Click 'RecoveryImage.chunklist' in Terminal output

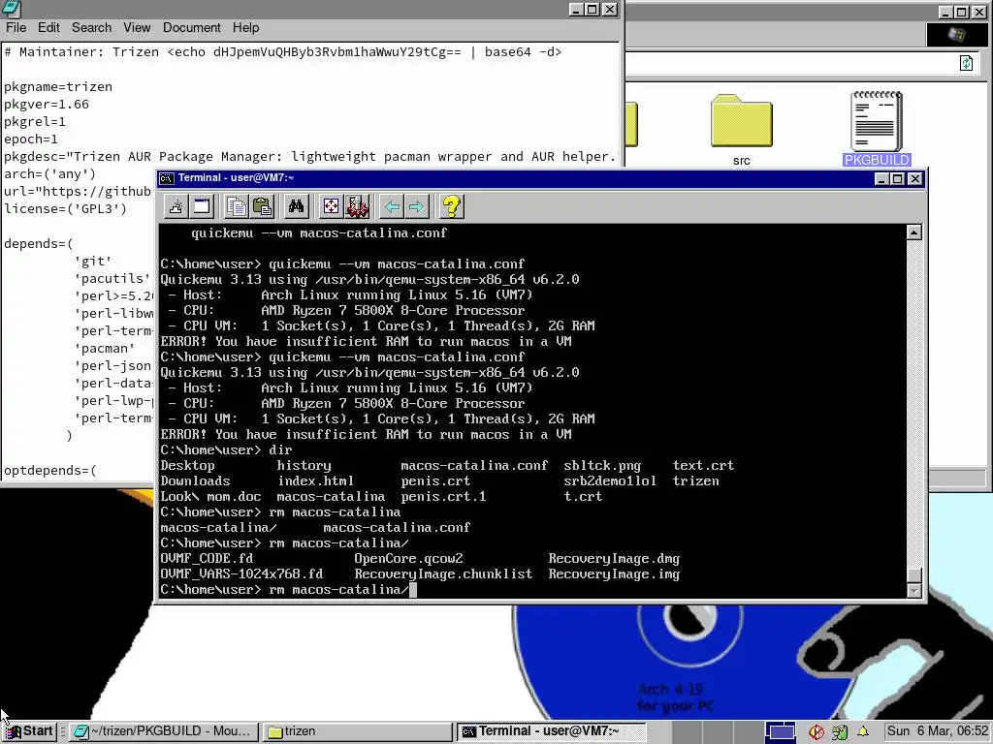pos(443,573)
